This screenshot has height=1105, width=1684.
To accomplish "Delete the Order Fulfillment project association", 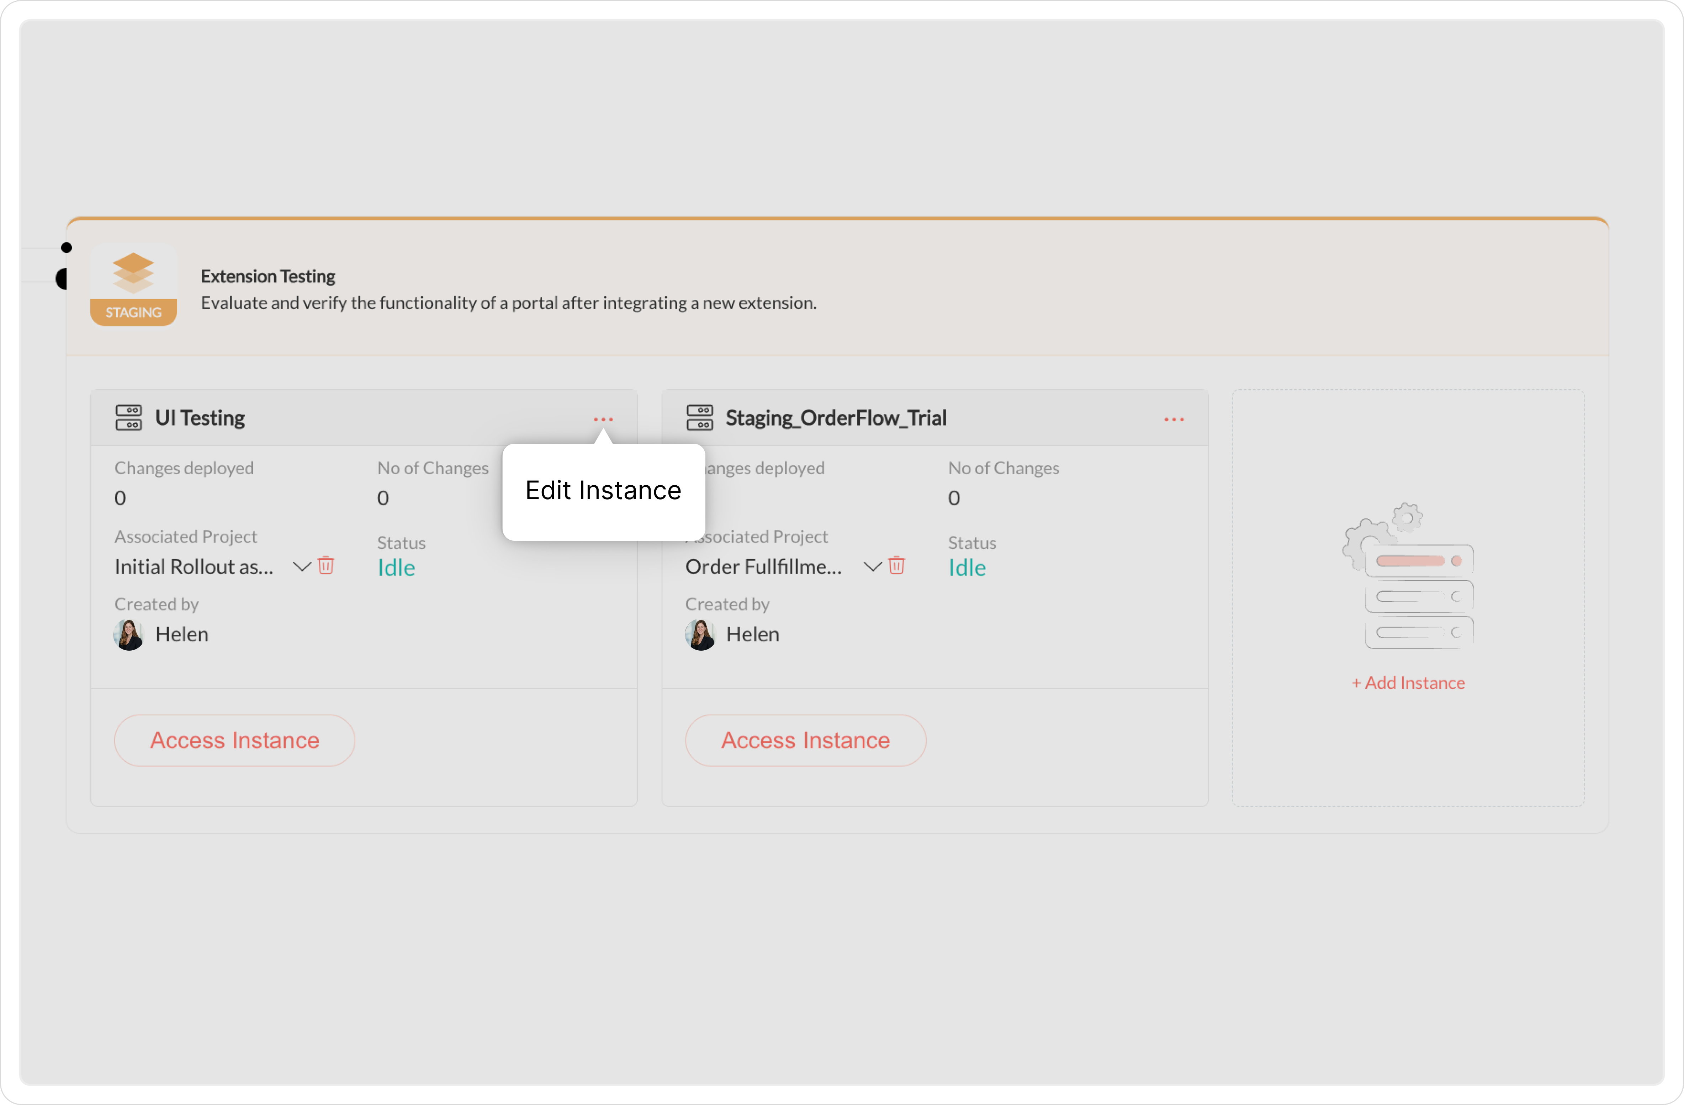I will [x=896, y=566].
